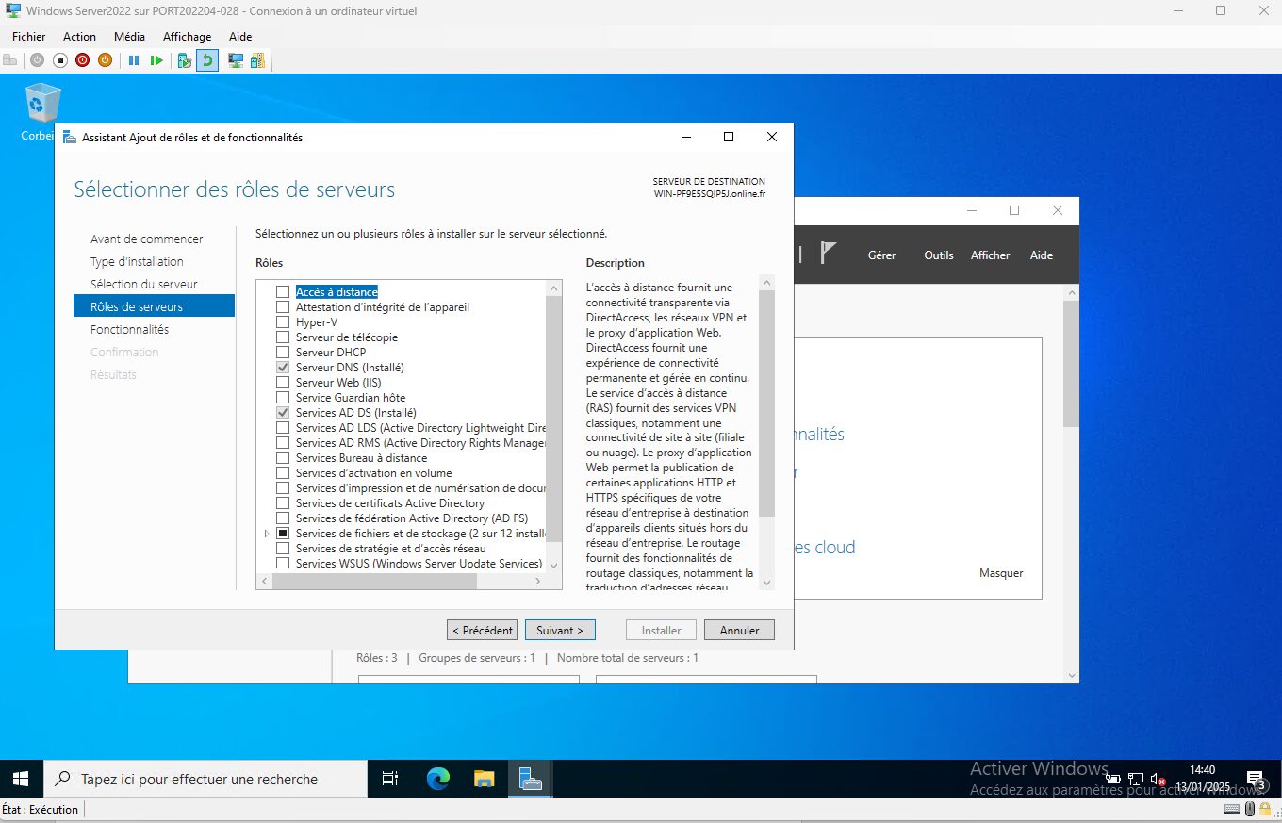The image size is (1282, 823).
Task: Click the mouse status icon in the status bar
Action: pos(1250,809)
